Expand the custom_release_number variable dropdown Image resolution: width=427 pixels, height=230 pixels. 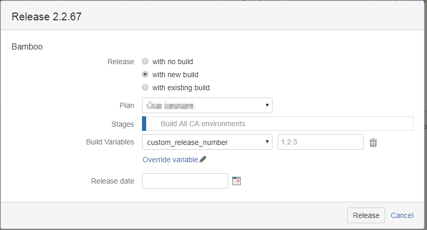[x=207, y=142]
